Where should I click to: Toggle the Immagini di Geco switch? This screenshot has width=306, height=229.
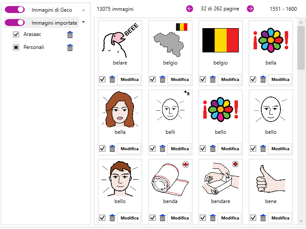click(x=15, y=10)
